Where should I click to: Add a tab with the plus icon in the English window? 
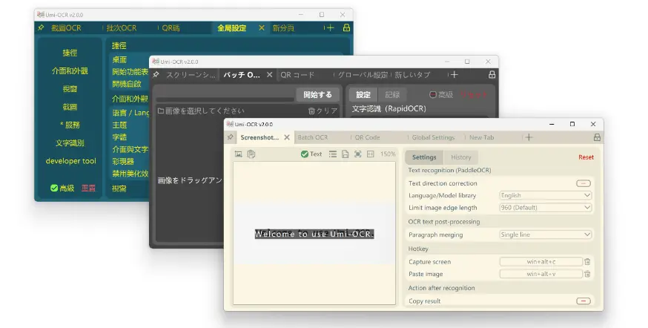[529, 137]
